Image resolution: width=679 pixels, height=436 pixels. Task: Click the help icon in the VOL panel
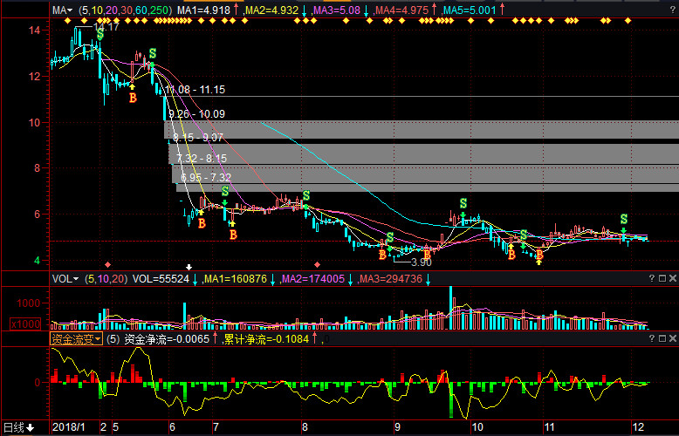[x=651, y=278]
